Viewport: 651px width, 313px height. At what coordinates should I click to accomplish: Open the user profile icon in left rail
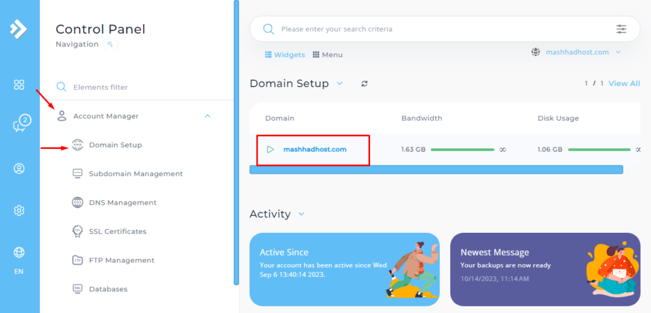tap(19, 169)
